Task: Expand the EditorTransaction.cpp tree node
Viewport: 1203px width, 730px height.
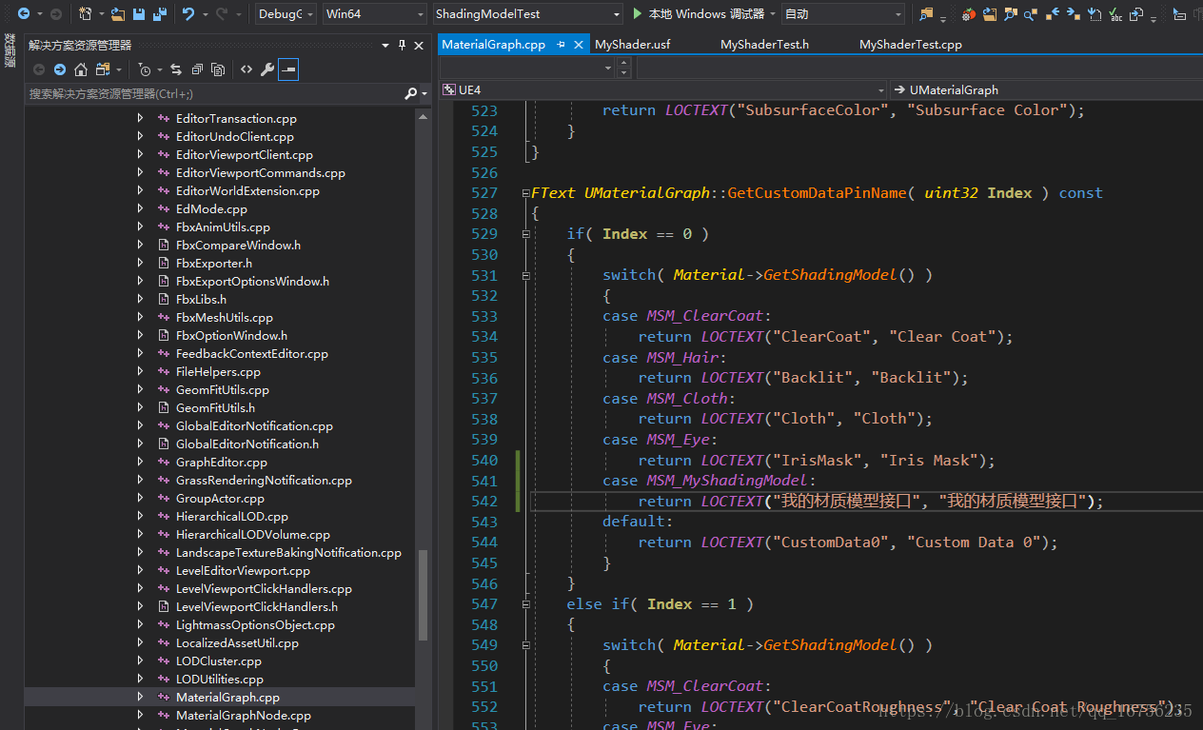Action: [x=140, y=118]
